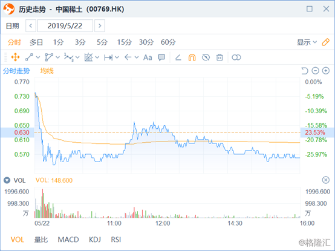Zoom in chart with plus circle

[326, 71]
